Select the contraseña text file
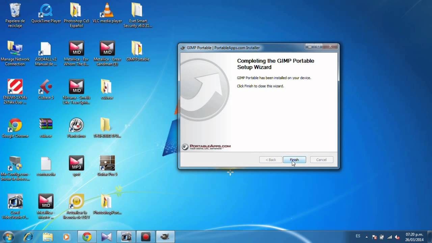The height and width of the screenshot is (243, 432). (x=46, y=166)
